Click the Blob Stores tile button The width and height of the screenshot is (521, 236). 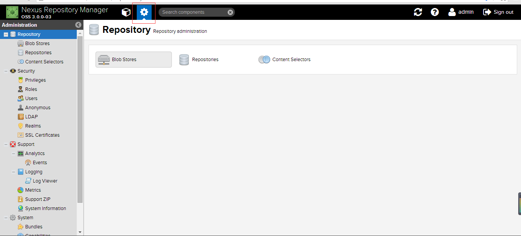click(x=134, y=60)
